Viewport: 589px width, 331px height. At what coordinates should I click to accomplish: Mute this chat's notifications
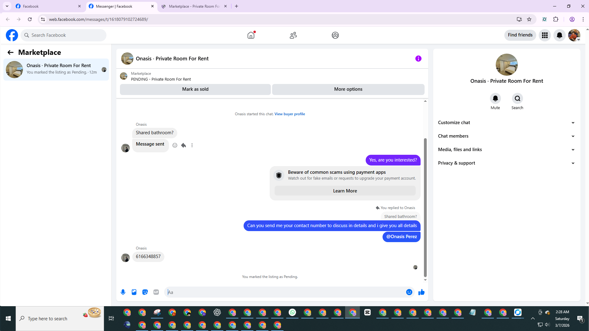coord(495,98)
